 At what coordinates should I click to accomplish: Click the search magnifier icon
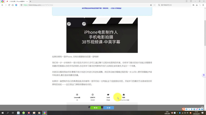pos(159,5)
